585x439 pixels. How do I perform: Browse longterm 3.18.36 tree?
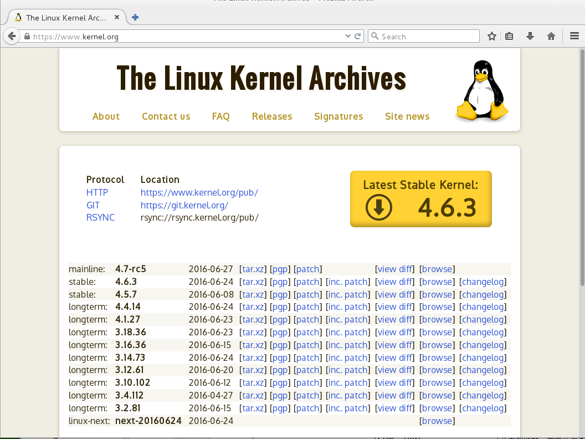pyautogui.click(x=437, y=332)
